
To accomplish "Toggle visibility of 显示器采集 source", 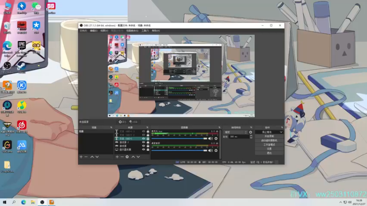I will [x=144, y=150].
